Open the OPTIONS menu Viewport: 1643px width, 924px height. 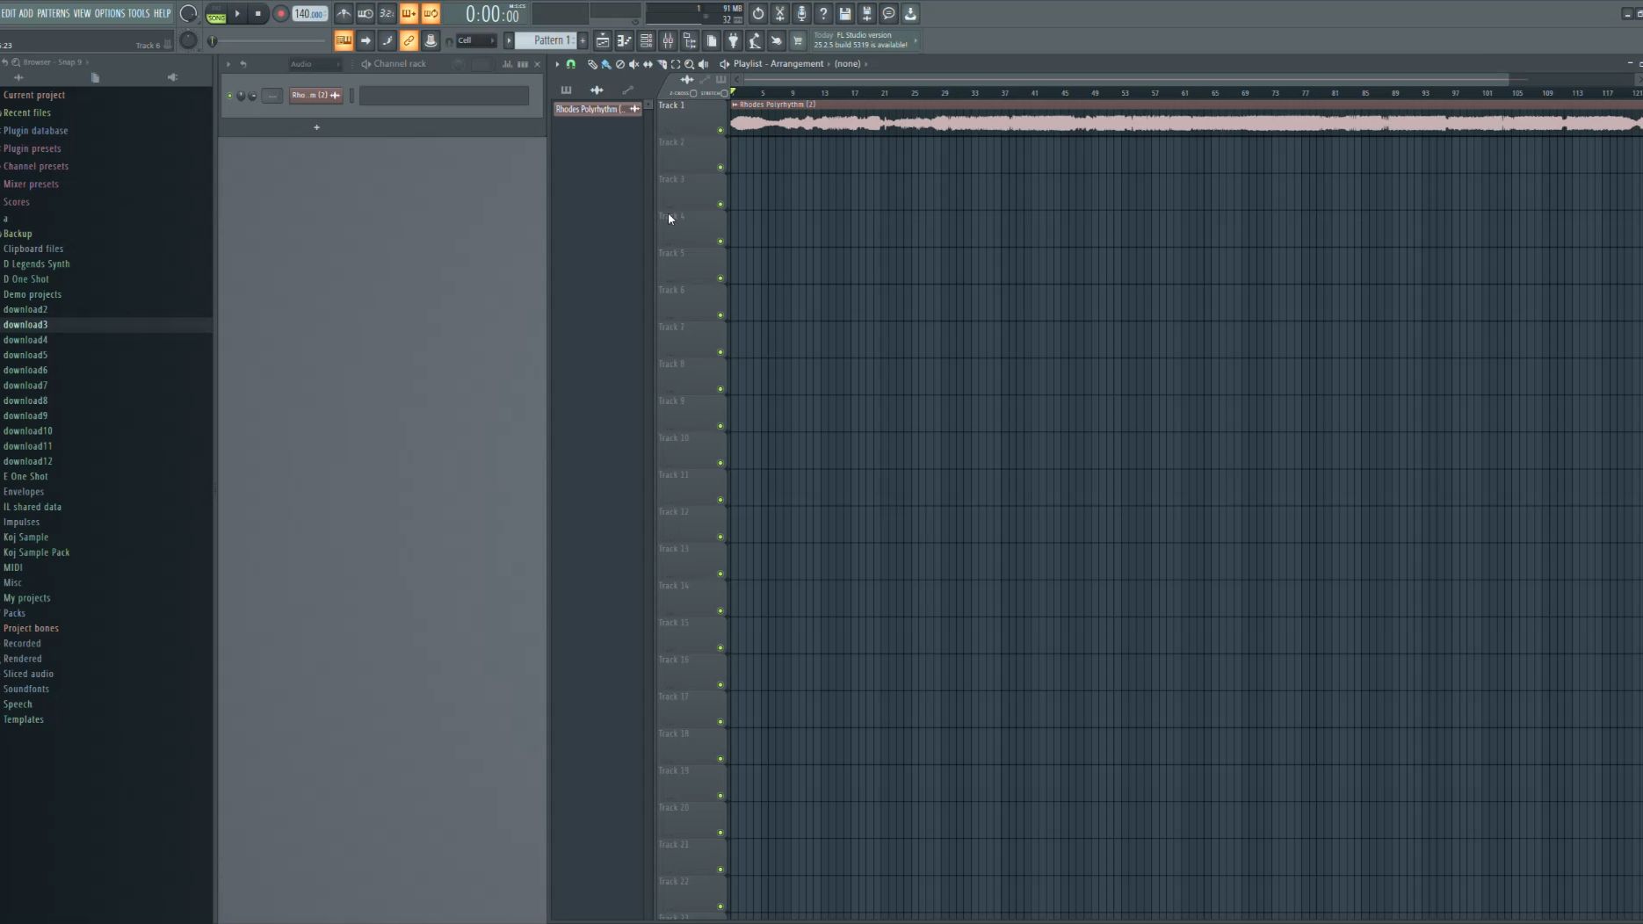coord(110,13)
